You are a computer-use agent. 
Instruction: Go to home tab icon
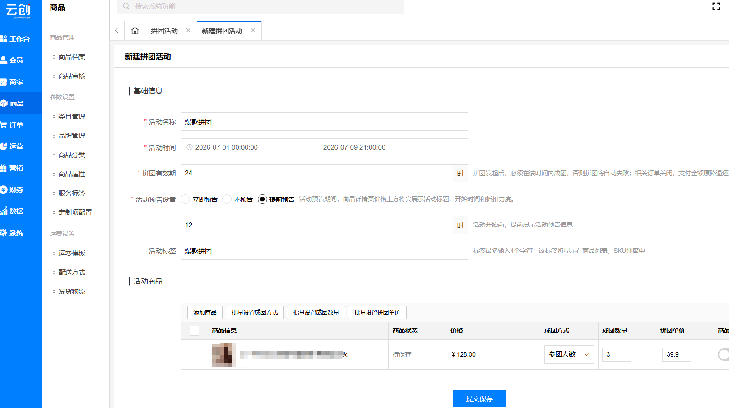tap(135, 31)
